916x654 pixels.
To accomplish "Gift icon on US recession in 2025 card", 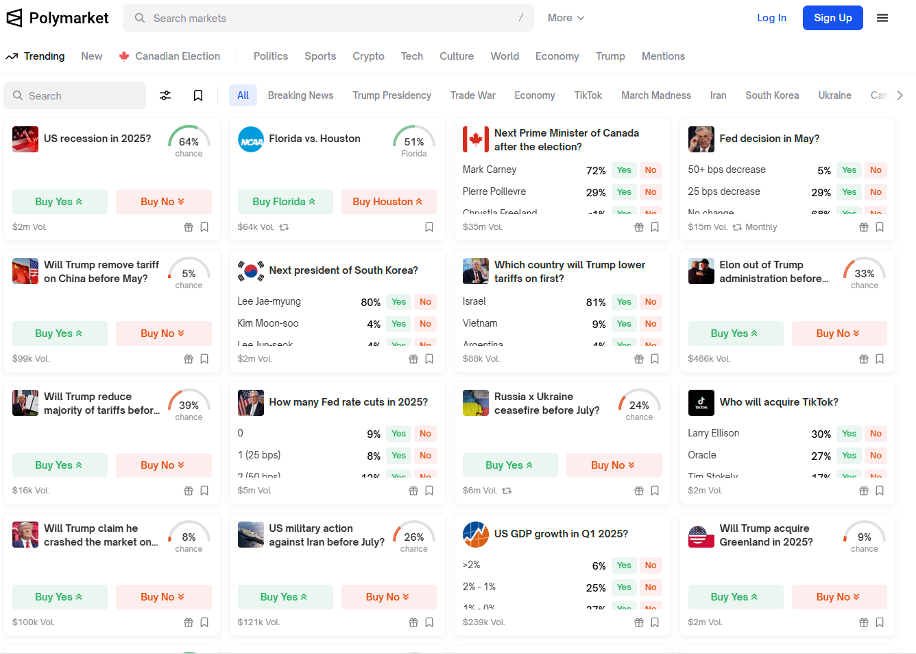I will click(x=189, y=227).
